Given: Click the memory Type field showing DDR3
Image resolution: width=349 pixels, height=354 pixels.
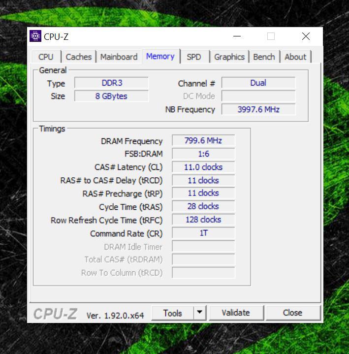Looking at the screenshot, I should [x=112, y=83].
